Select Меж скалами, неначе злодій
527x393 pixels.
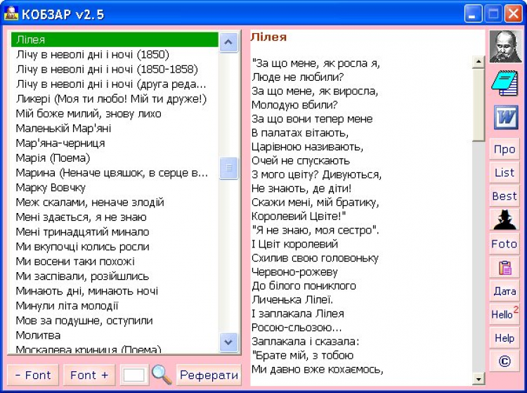point(115,202)
